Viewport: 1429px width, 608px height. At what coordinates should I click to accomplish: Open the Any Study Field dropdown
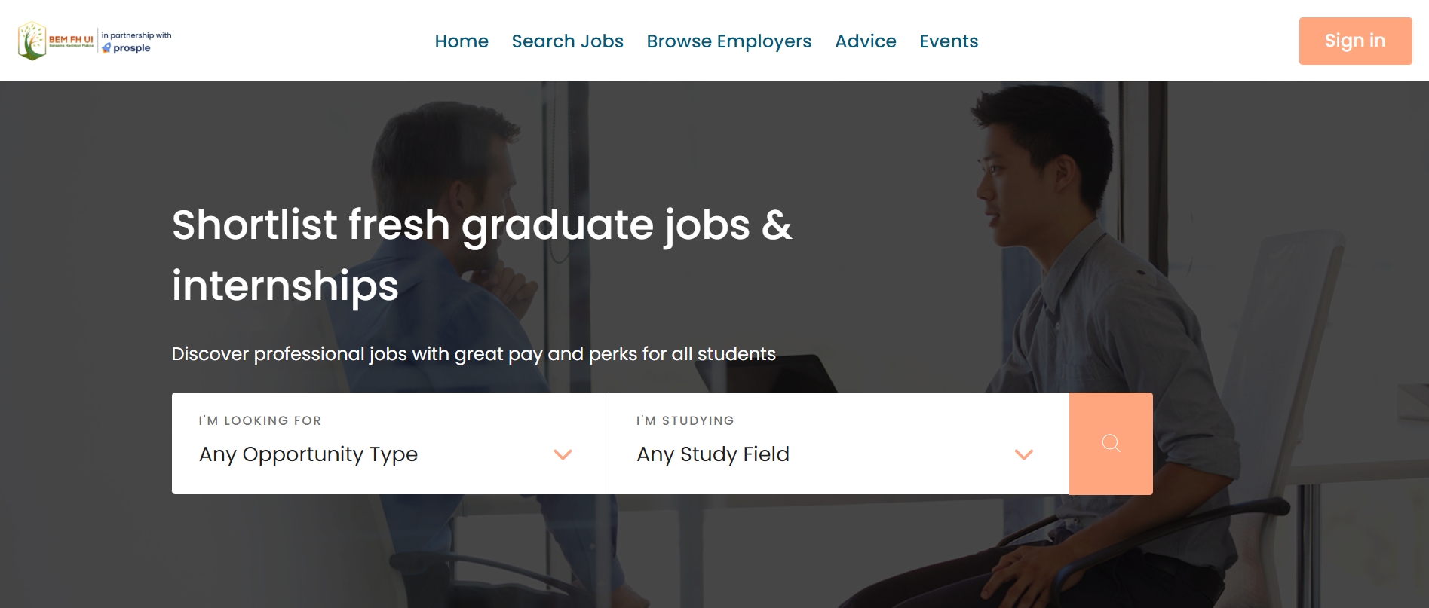click(x=713, y=454)
